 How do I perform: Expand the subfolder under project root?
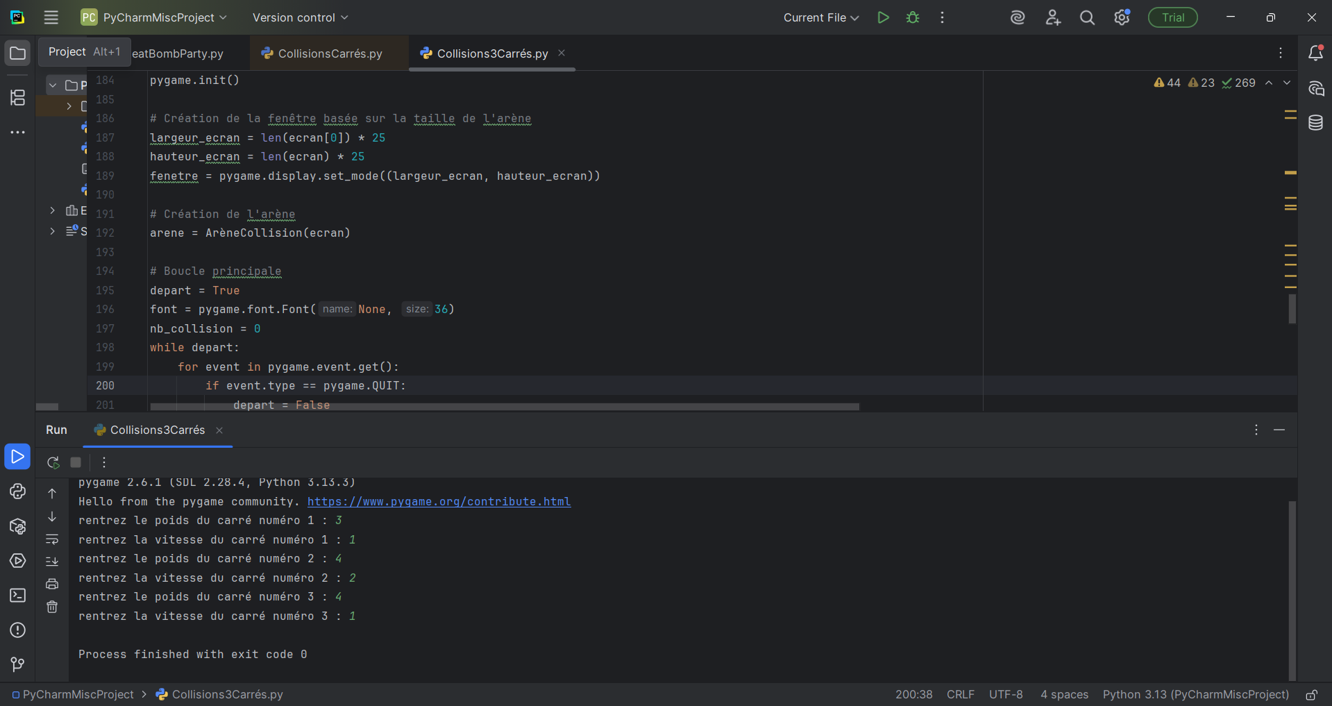point(69,106)
